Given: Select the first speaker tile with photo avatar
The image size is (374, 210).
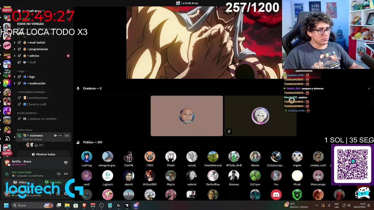Looking at the screenshot, I should click(187, 116).
